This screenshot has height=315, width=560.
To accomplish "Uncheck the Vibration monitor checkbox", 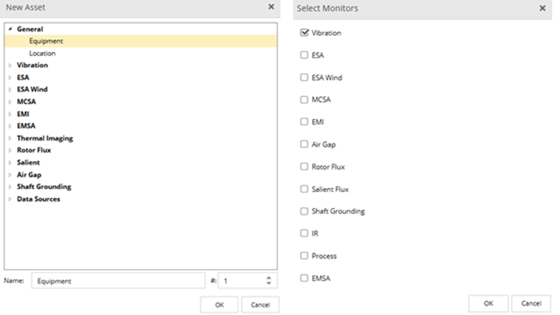I will 304,33.
